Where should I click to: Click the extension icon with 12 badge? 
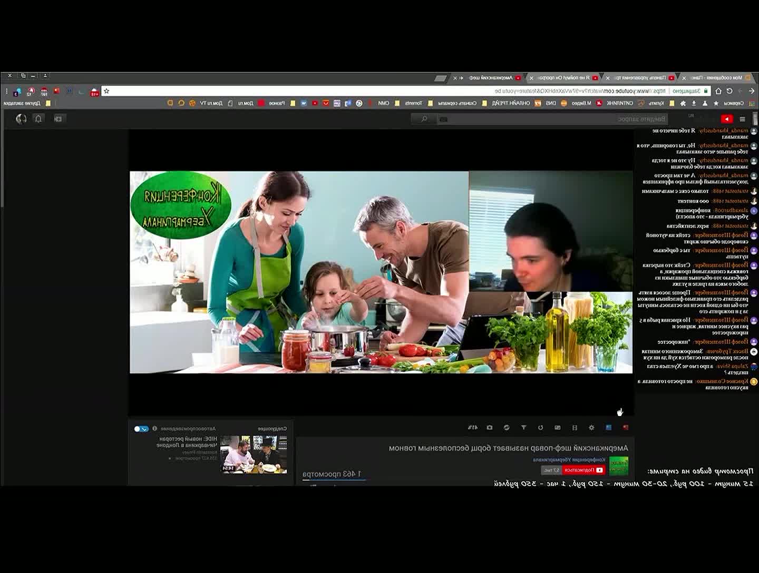[31, 91]
